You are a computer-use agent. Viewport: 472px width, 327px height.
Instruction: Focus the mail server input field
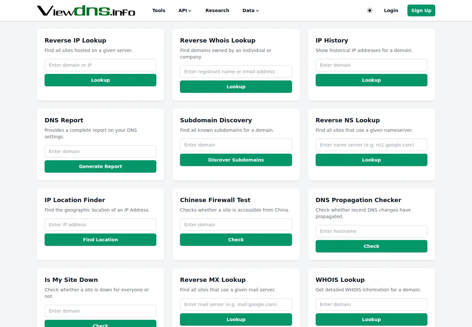pyautogui.click(x=236, y=304)
